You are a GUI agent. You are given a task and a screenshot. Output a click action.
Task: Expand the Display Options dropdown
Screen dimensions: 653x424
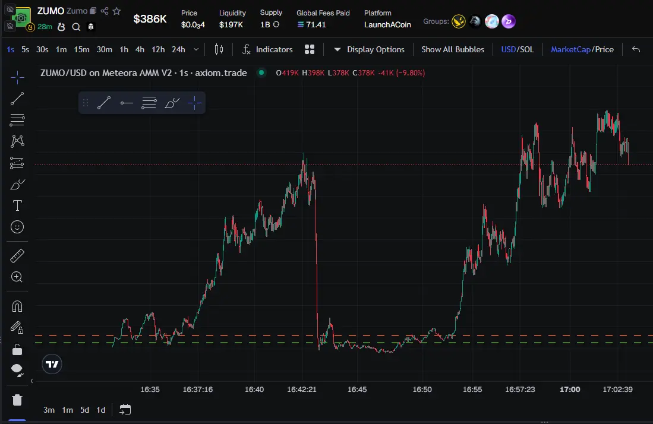(368, 49)
